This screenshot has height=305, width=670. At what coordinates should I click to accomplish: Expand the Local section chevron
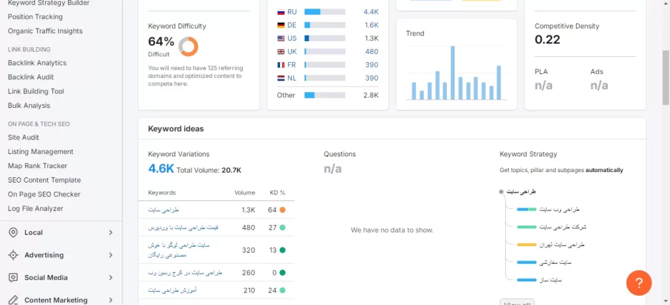click(x=111, y=232)
